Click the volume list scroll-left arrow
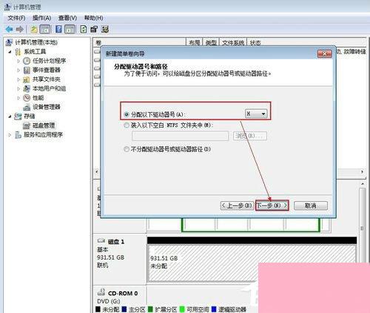Viewport: 370px width, 313px height. 97,171
